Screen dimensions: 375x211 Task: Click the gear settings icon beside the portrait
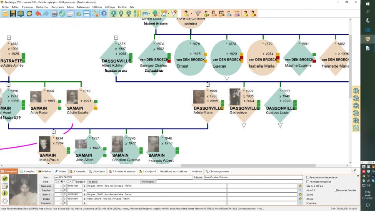click(x=5, y=201)
